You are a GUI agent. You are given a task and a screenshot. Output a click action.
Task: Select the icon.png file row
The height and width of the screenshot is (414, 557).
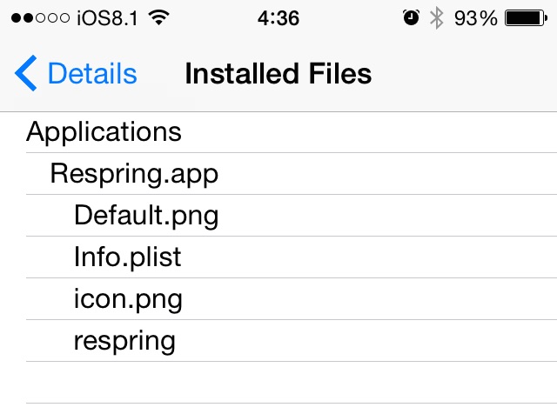click(x=128, y=299)
